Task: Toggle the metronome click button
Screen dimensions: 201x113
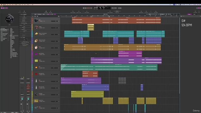Action: click(x=121, y=8)
